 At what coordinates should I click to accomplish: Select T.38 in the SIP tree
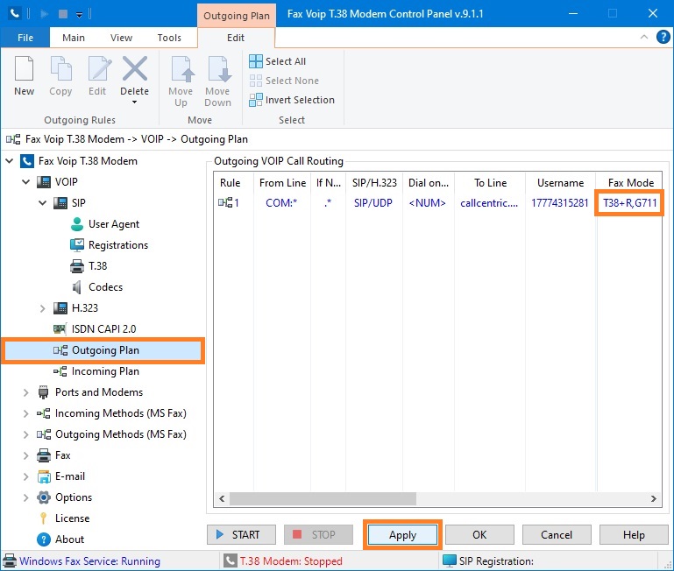(x=97, y=266)
